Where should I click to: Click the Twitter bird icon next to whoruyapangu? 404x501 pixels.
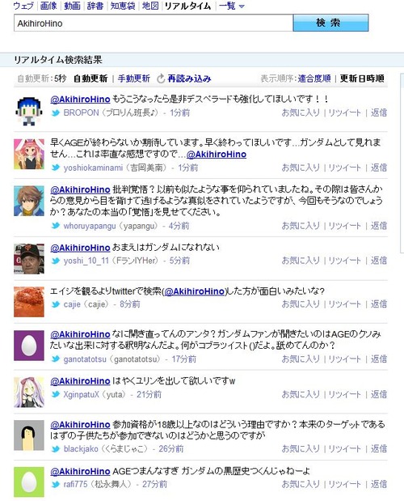(x=56, y=226)
